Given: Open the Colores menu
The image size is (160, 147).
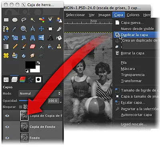Looking at the screenshot, I should click(x=133, y=15).
